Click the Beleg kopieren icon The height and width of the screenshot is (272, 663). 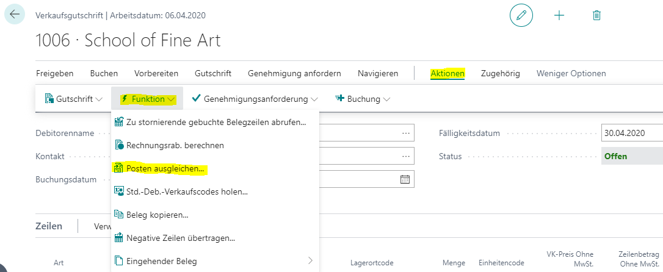click(x=119, y=215)
